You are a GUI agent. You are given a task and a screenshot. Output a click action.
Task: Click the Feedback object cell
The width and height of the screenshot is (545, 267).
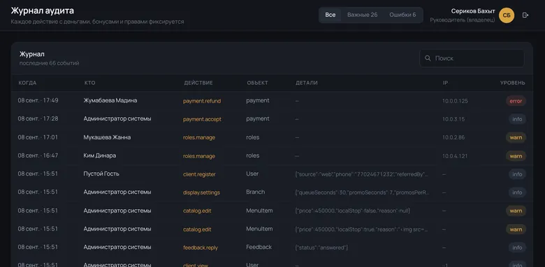259,247
